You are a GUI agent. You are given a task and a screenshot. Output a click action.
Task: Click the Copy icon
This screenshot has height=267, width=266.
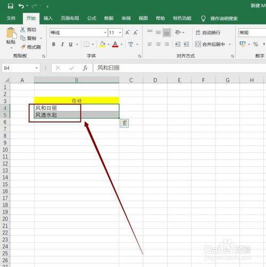point(23,38)
